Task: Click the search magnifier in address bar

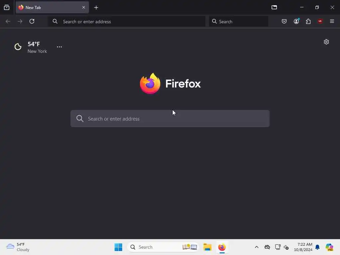Action: pyautogui.click(x=55, y=21)
